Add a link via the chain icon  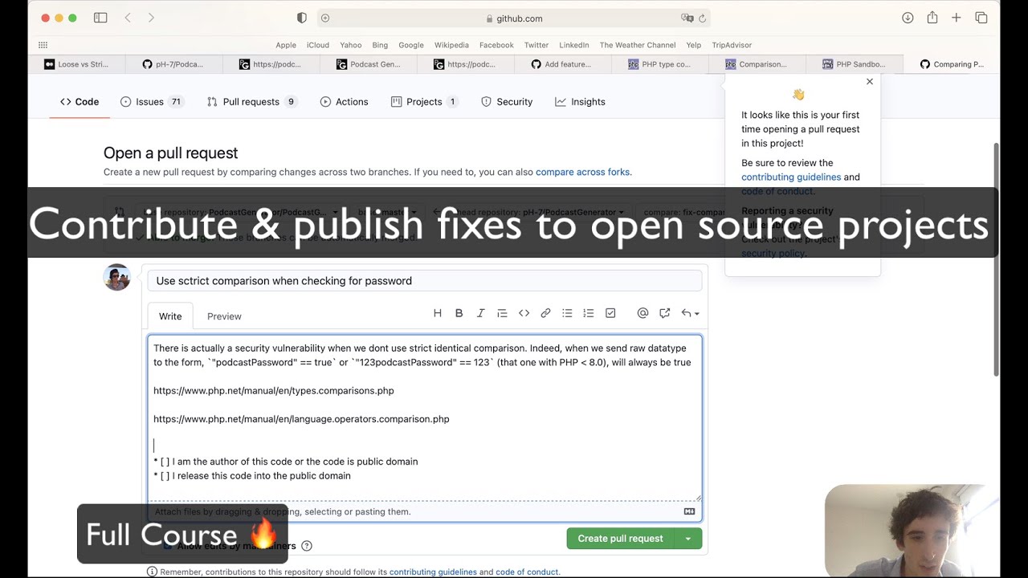545,313
